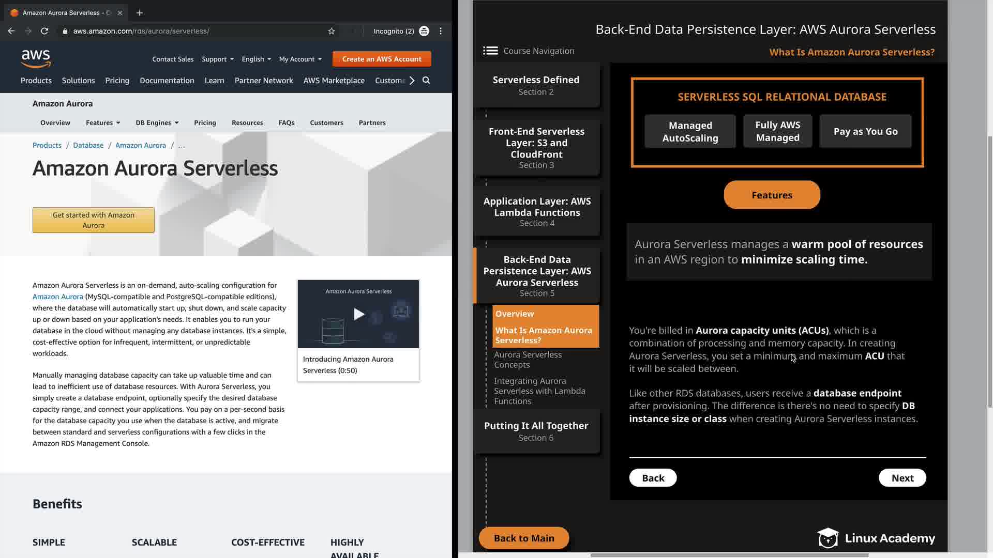Screen dimensions: 993x558
Task: Play the Amazon Aurora Serverless video
Action: (x=358, y=314)
